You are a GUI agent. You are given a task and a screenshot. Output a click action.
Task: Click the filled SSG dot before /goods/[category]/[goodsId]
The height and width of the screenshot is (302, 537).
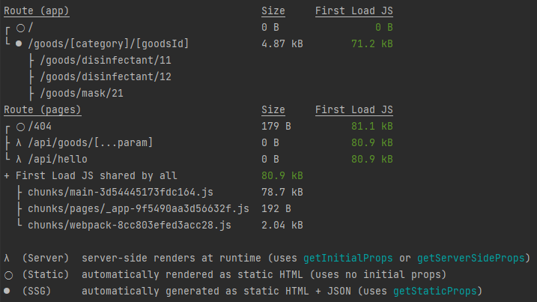point(19,43)
